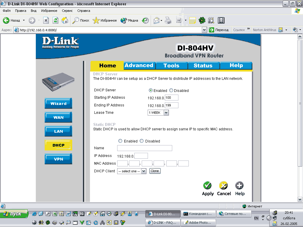Switch to Adobe Photoshop taskbar item
This screenshot has width=303, height=227.
coord(198,223)
